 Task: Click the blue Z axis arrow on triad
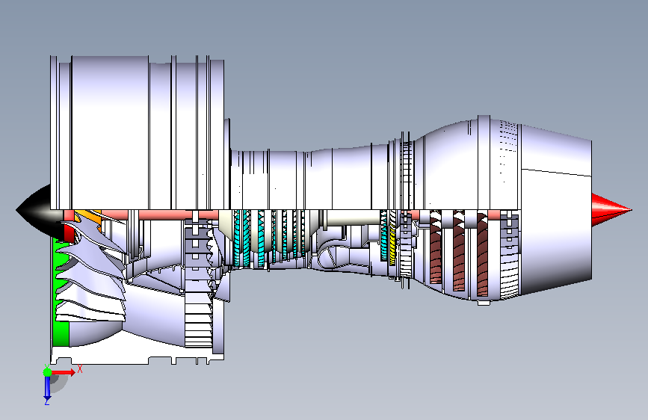click(47, 388)
